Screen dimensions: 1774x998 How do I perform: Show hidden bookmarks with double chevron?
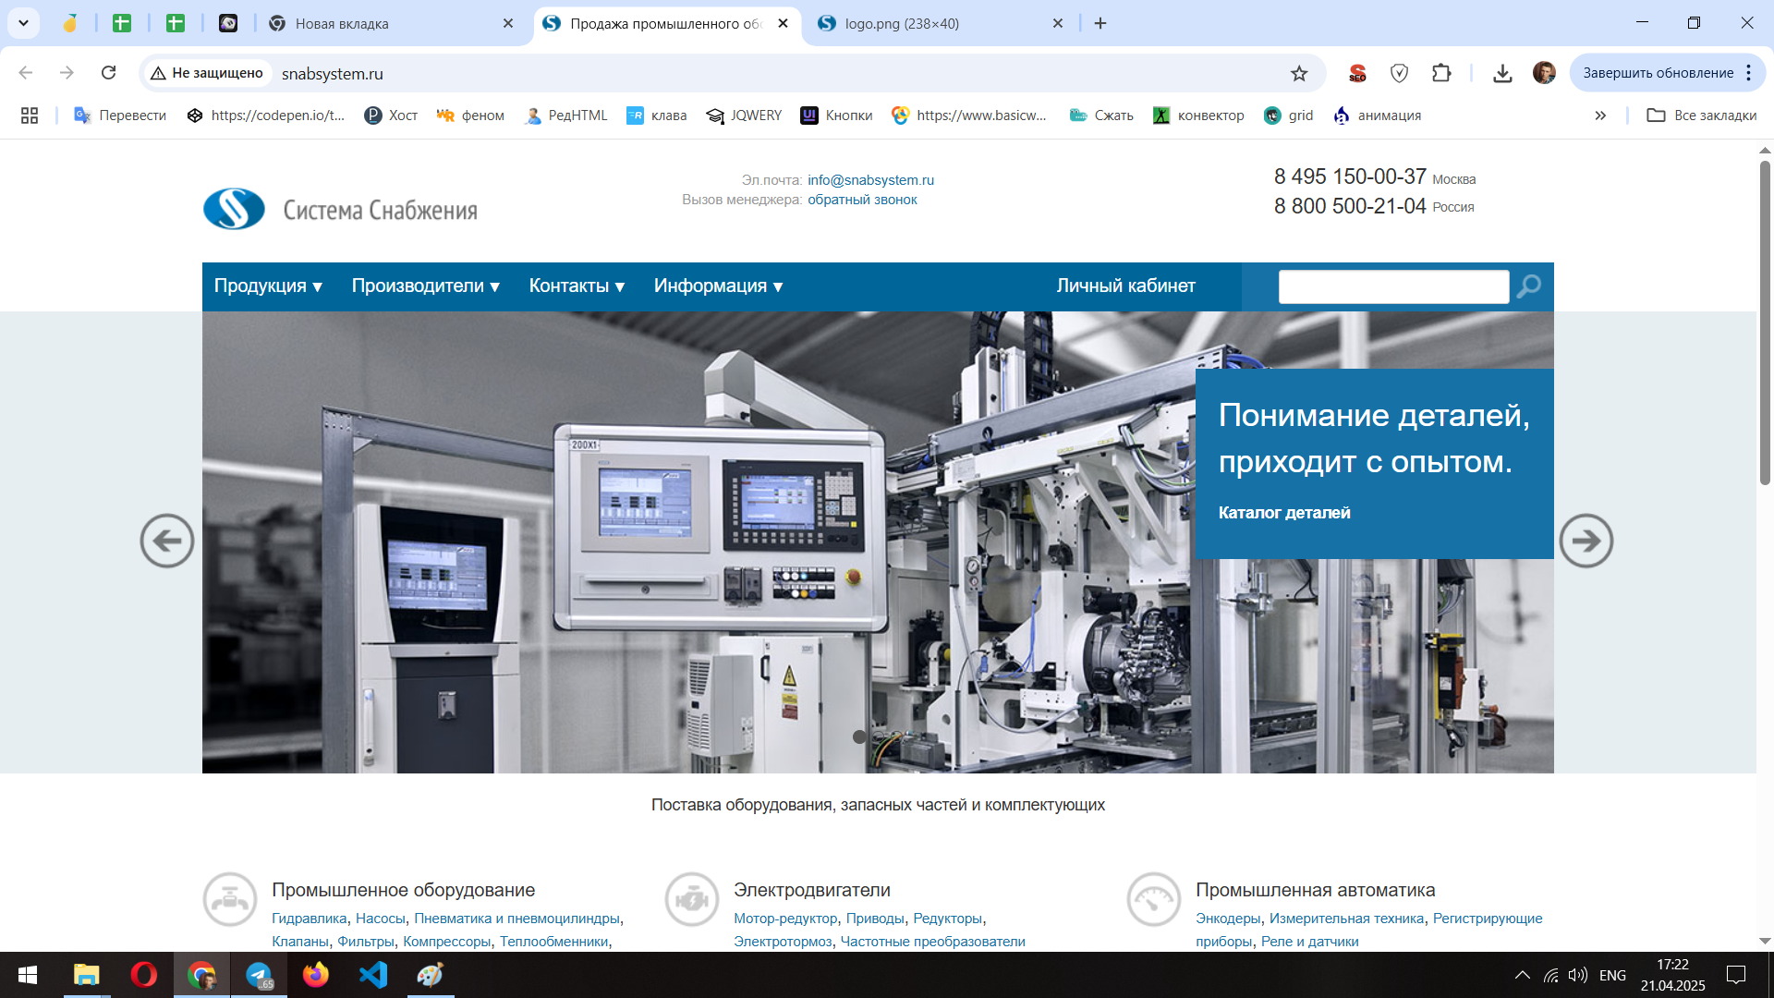point(1600,116)
